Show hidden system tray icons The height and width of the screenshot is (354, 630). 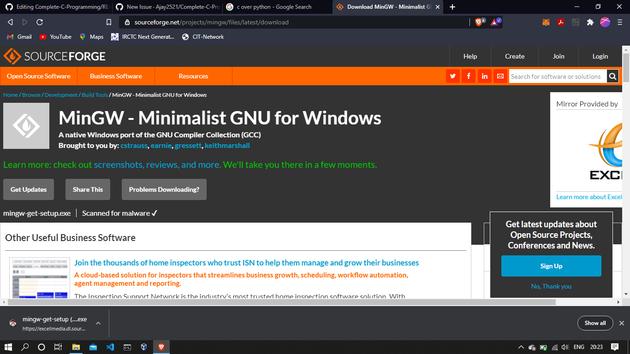[x=521, y=347]
